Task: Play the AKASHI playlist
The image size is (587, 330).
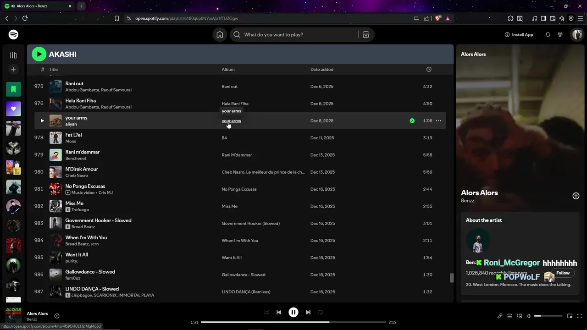Action: [x=39, y=54]
